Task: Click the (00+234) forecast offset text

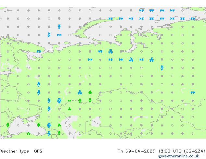Action: click(x=195, y=151)
